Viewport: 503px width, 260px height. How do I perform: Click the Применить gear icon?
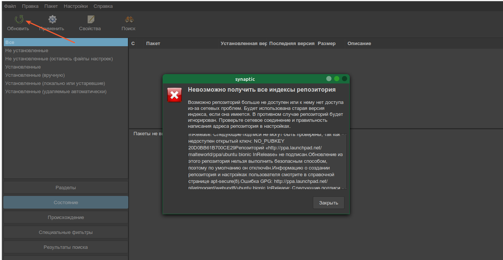[52, 19]
